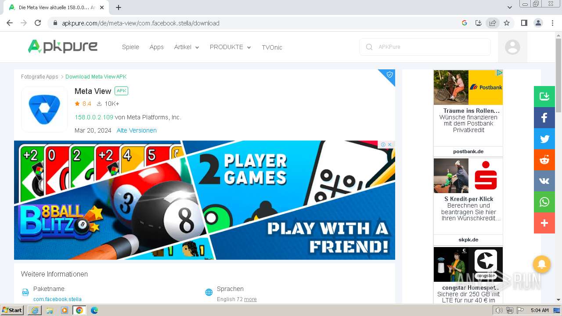The width and height of the screenshot is (562, 316).
Task: Close the 2 Player Games ad
Action: pyautogui.click(x=389, y=144)
